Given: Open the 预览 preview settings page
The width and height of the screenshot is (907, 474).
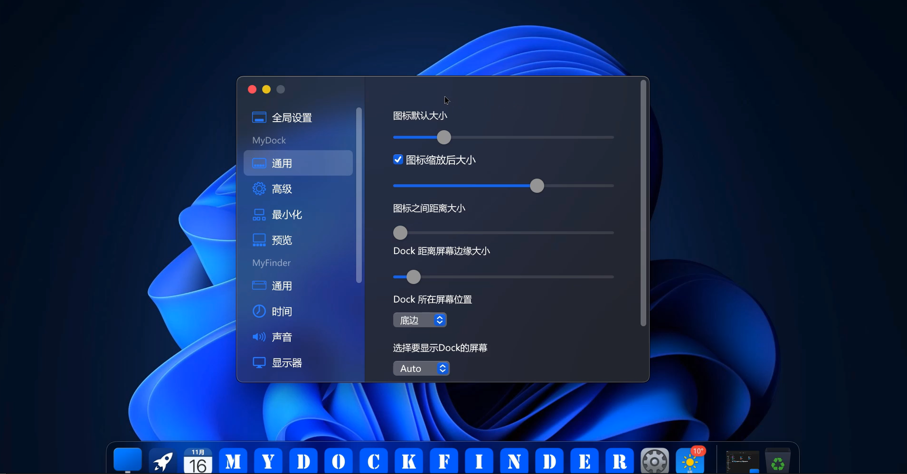Looking at the screenshot, I should [x=298, y=240].
